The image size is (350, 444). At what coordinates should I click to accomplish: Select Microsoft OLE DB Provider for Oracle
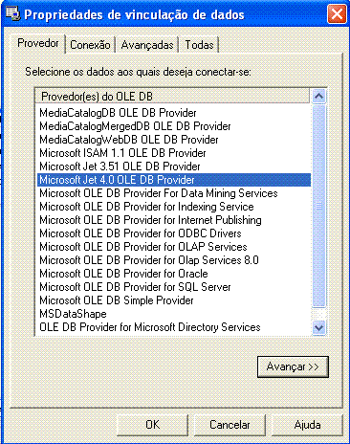(123, 274)
